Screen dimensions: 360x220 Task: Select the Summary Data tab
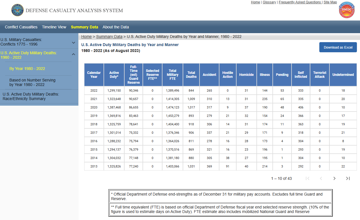point(84,27)
